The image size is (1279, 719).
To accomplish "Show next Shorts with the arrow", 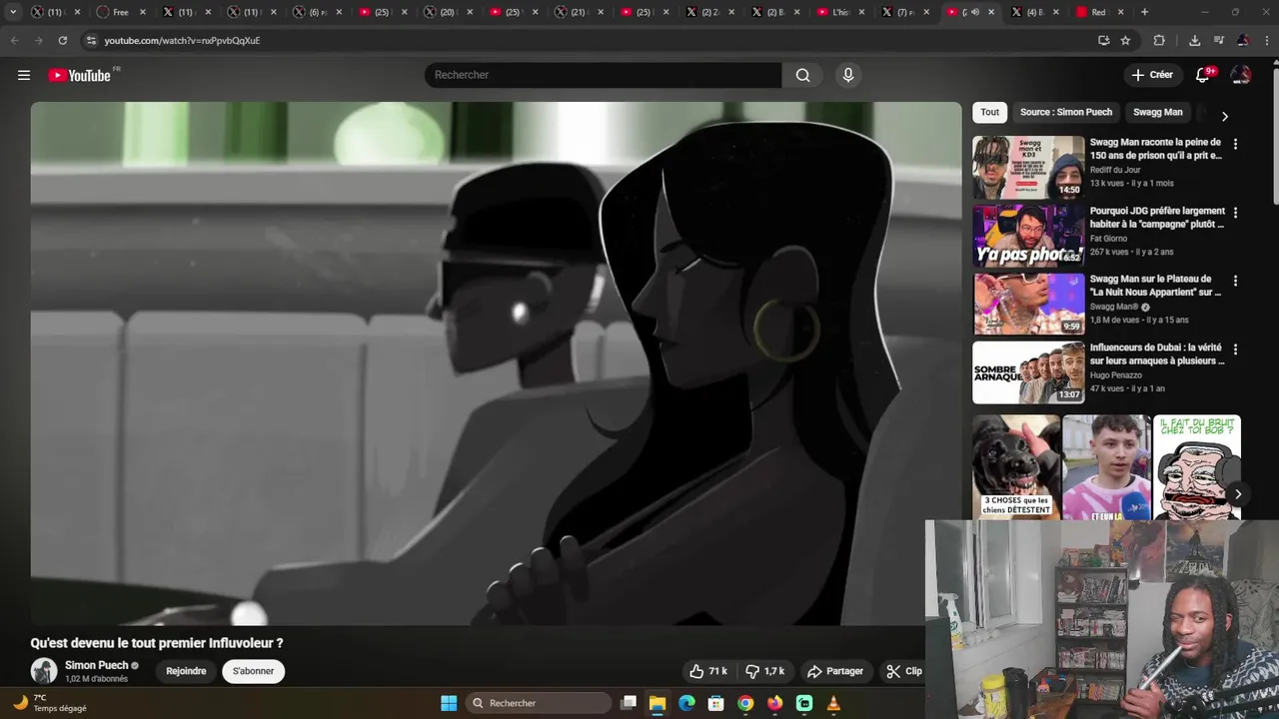I will (1237, 494).
